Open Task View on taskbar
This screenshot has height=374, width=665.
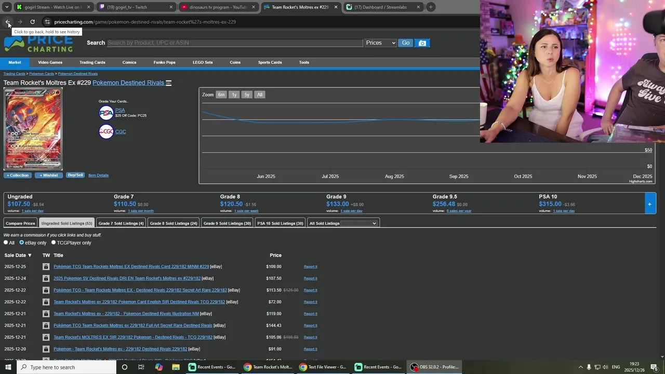click(x=141, y=367)
